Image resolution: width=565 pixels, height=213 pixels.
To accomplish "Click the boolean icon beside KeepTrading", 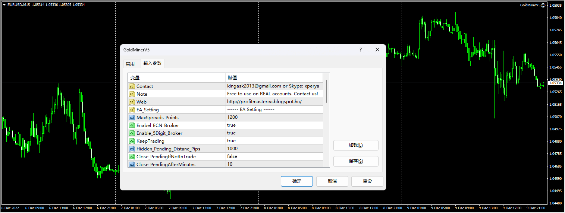I will (132, 141).
